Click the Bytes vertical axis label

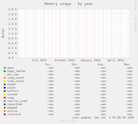point(3,33)
